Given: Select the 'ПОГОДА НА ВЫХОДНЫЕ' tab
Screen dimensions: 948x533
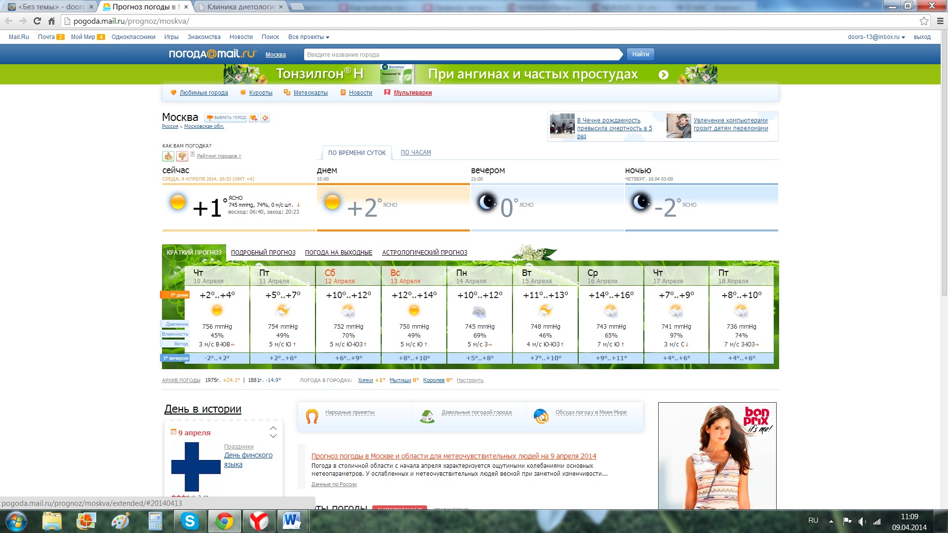Looking at the screenshot, I should 339,253.
